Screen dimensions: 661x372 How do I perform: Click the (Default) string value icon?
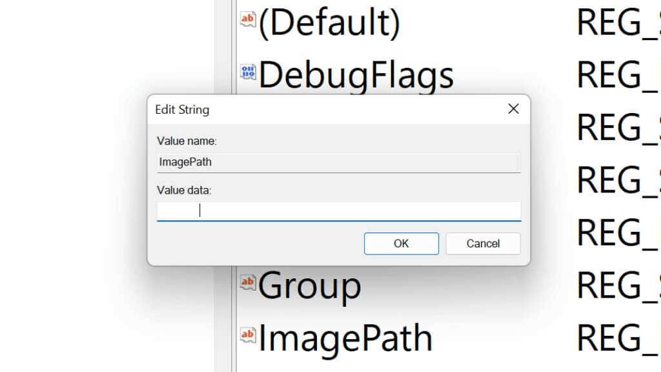tap(248, 21)
